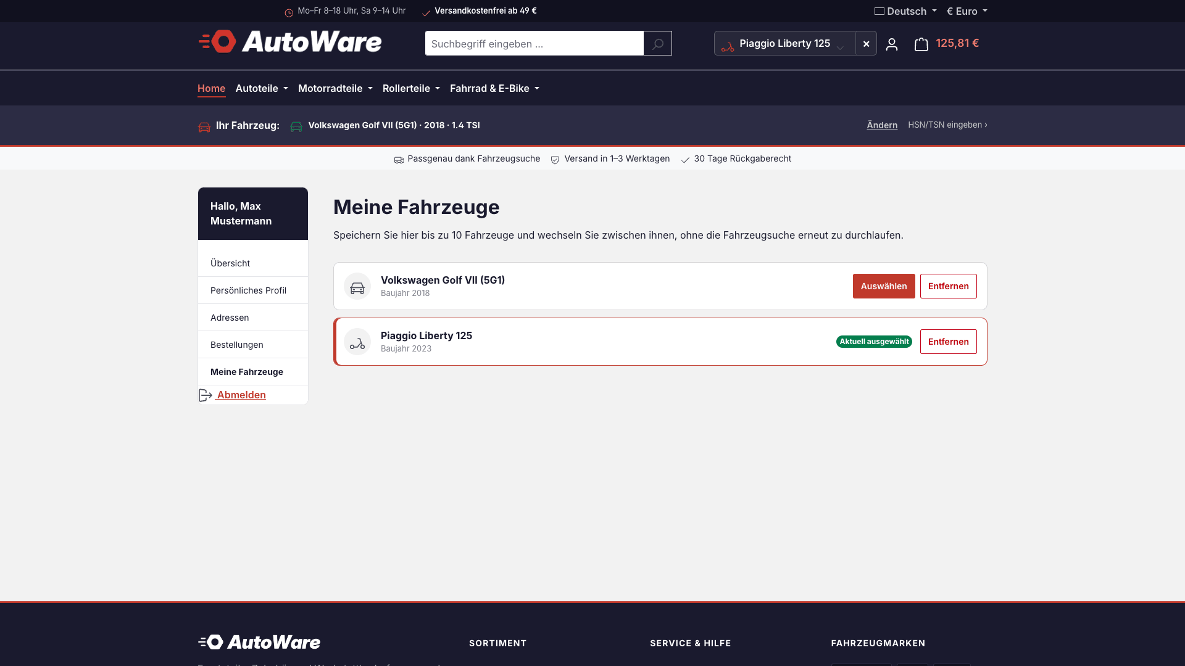Focus the Suchbegriff eingeben search field

[534, 43]
